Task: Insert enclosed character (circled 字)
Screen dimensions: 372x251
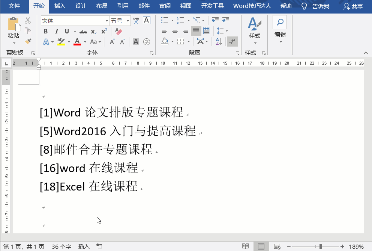Action: click(x=147, y=42)
